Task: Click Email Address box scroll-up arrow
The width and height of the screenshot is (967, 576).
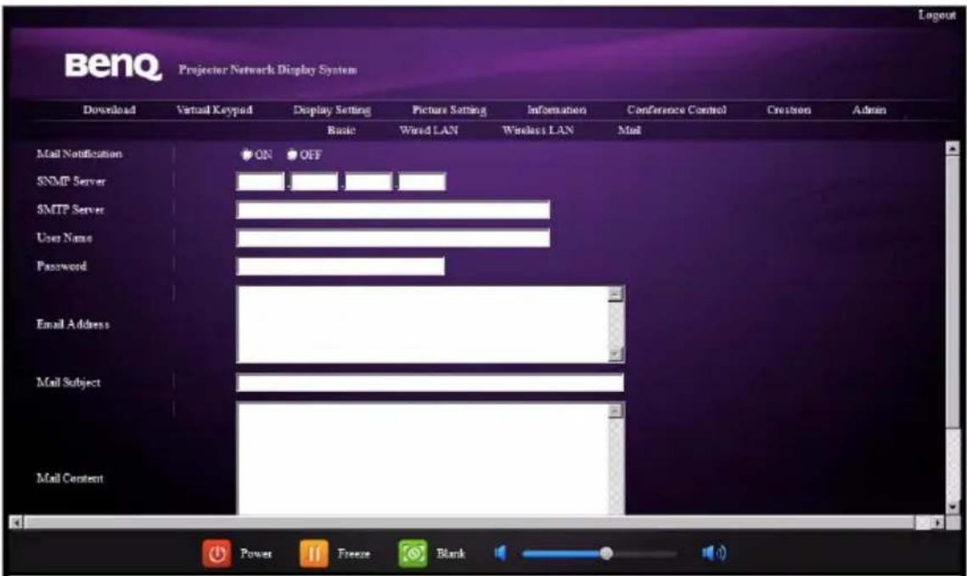Action: pos(616,294)
